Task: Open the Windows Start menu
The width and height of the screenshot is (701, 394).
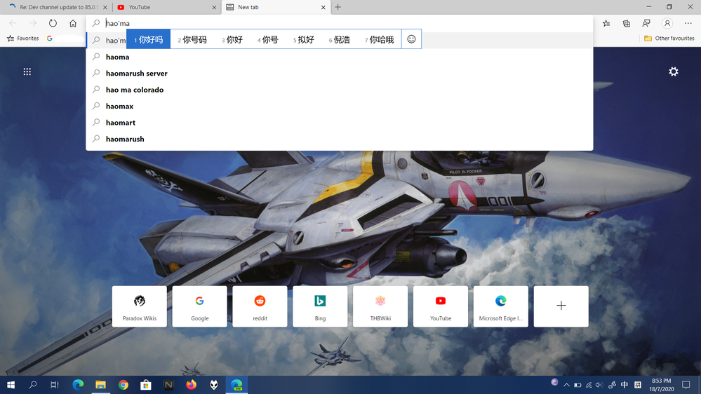Action: click(x=11, y=385)
